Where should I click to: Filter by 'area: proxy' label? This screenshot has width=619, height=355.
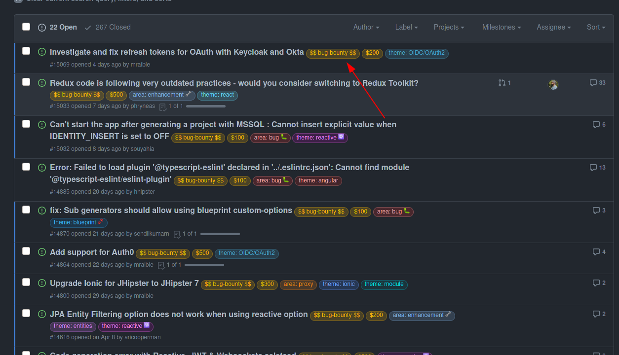[x=298, y=284]
